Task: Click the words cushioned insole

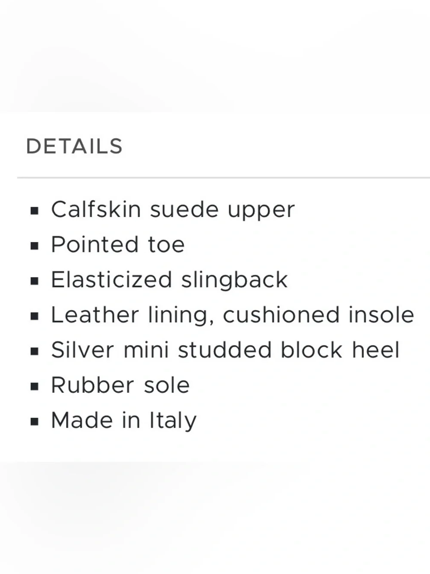Action: click(319, 315)
